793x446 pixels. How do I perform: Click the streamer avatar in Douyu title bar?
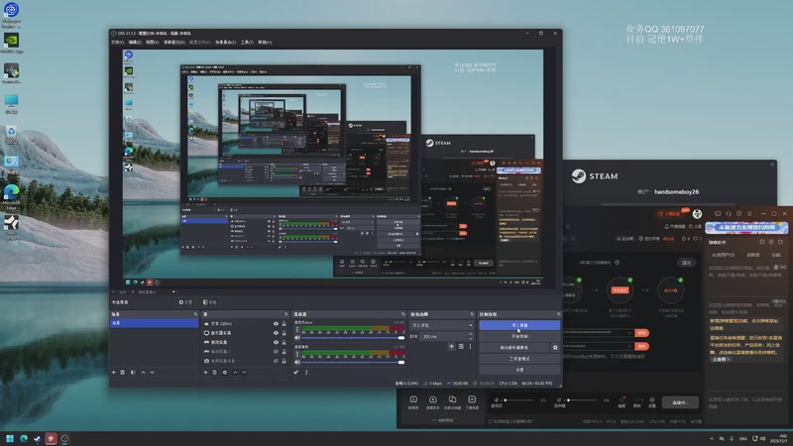click(x=698, y=214)
